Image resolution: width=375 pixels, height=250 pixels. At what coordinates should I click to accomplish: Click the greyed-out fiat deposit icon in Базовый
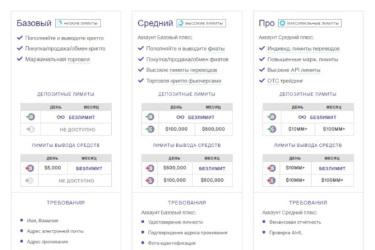pyautogui.click(x=31, y=129)
